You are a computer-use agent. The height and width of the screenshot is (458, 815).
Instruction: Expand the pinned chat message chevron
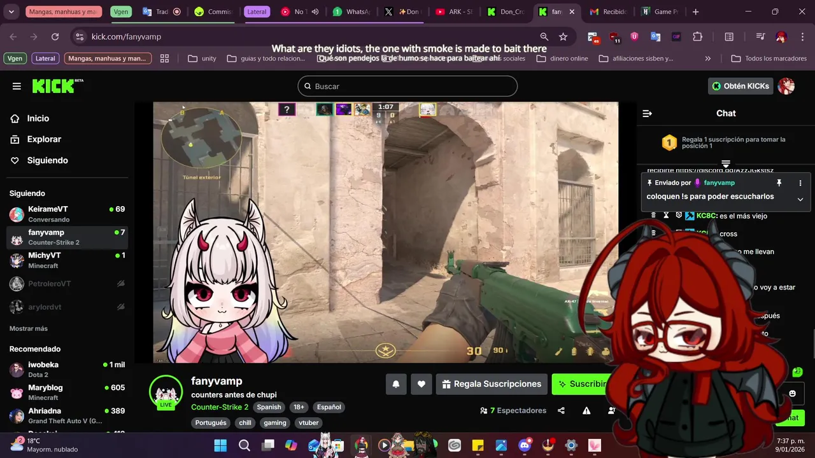point(800,199)
